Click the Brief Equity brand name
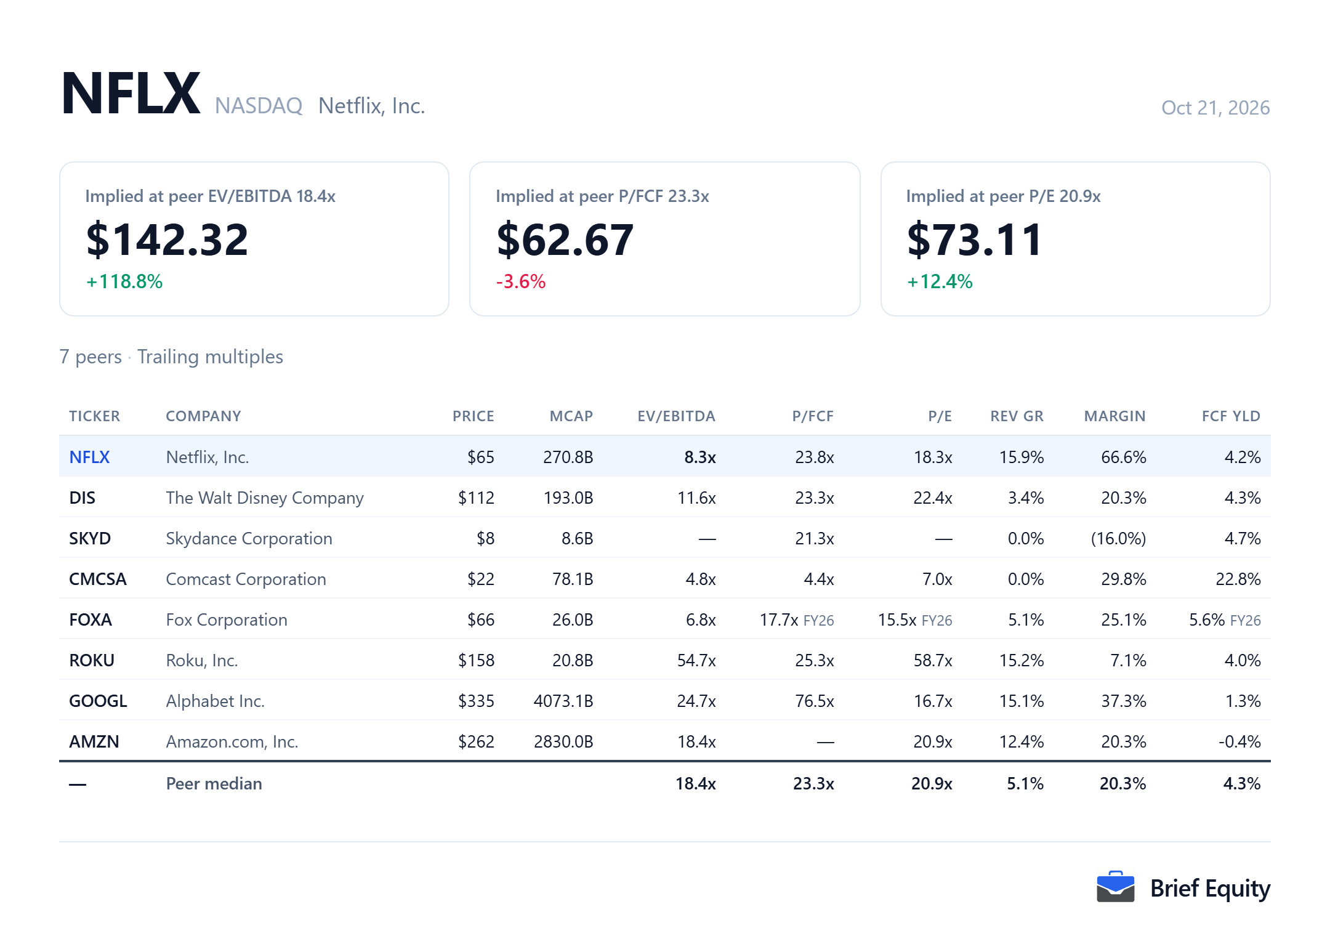 (x=1210, y=889)
